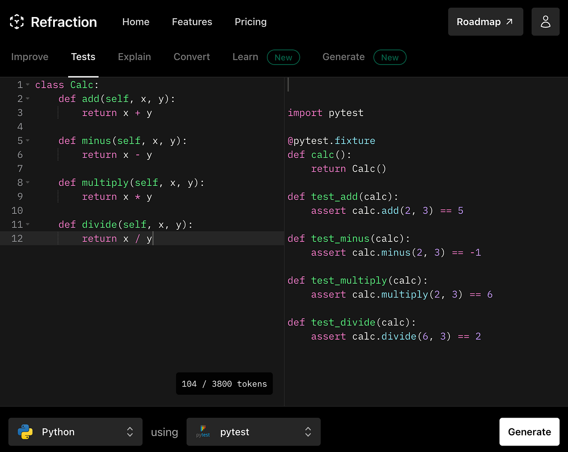Click 'def minus(self, x, y):' code line
Screen dimensions: 568x452
(123, 141)
